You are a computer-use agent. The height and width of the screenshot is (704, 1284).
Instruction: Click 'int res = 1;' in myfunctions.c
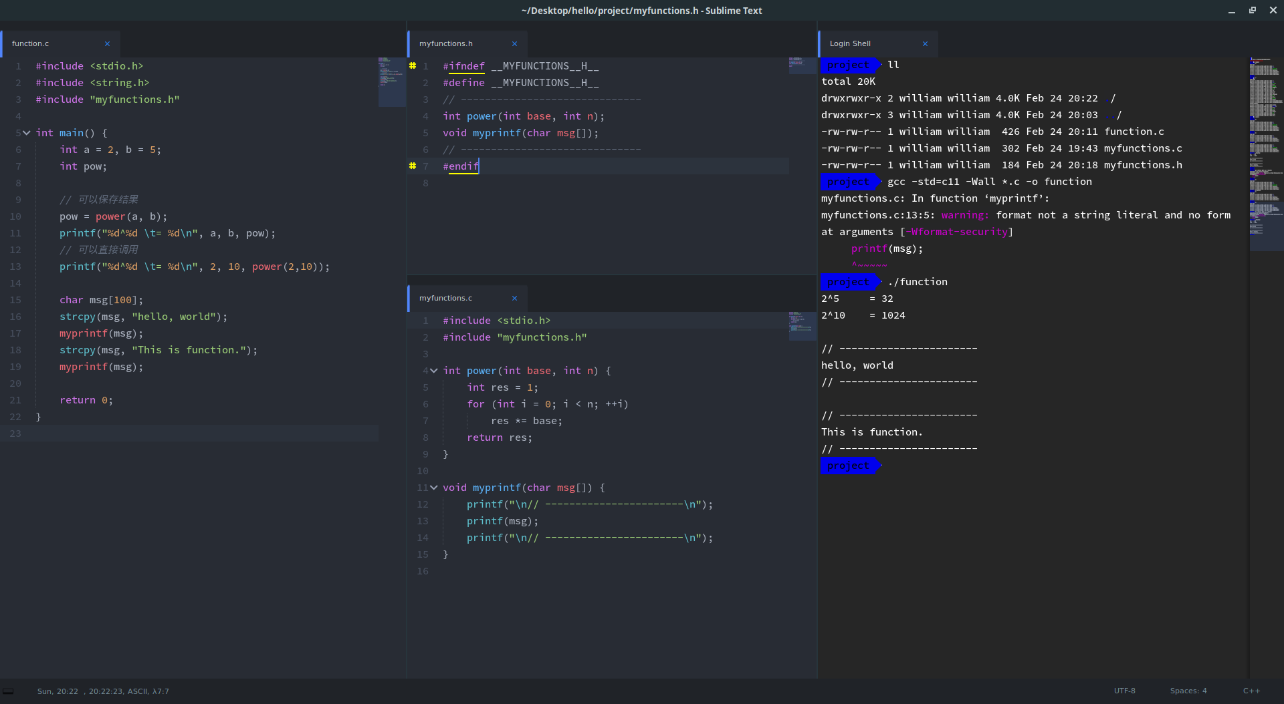pos(502,387)
